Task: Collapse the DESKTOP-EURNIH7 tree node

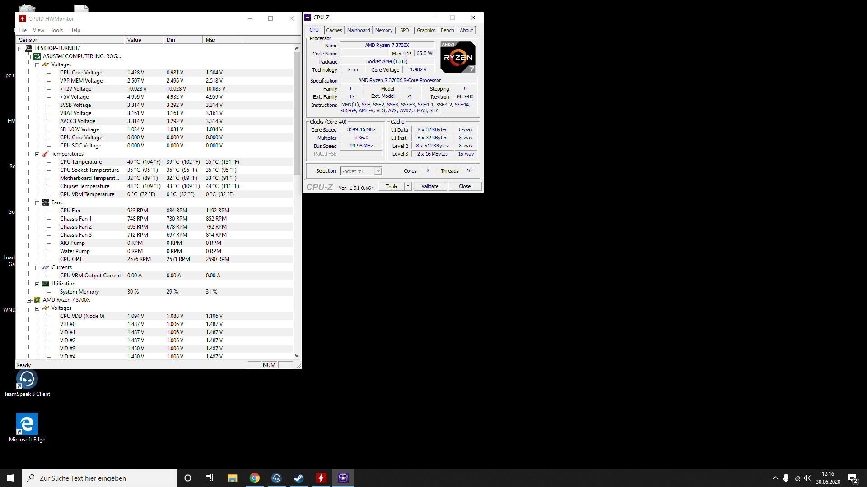Action: (20, 48)
